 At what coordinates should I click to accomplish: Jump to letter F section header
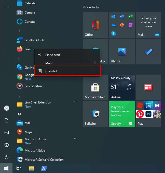tap(20, 31)
